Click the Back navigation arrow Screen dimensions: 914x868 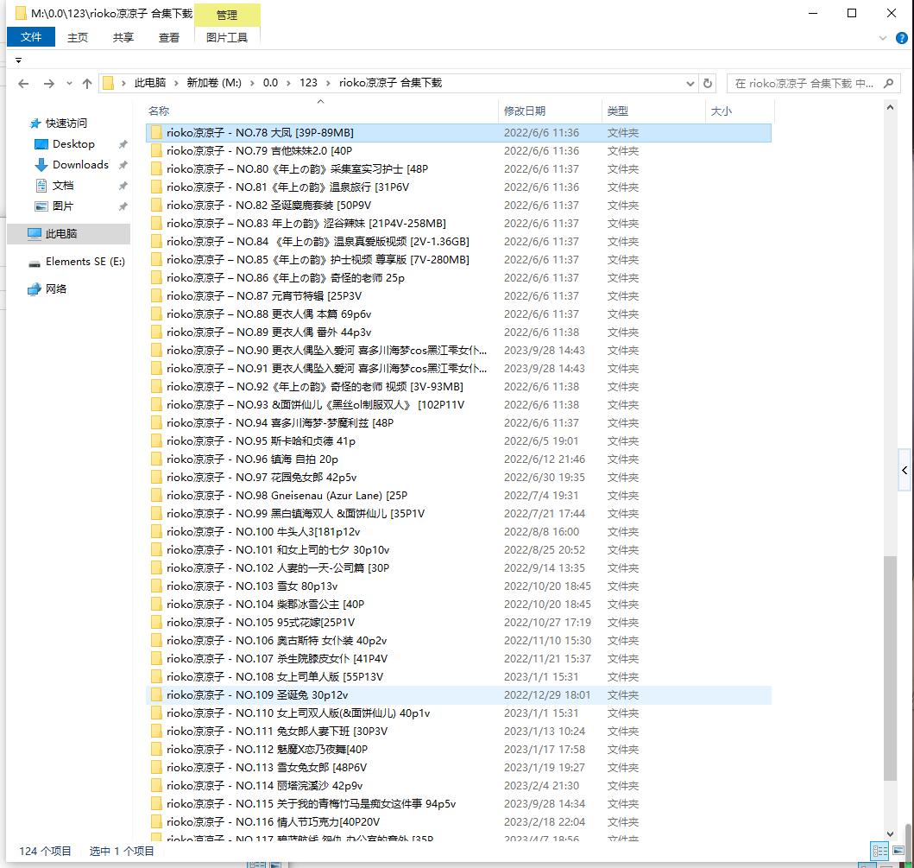click(x=23, y=84)
